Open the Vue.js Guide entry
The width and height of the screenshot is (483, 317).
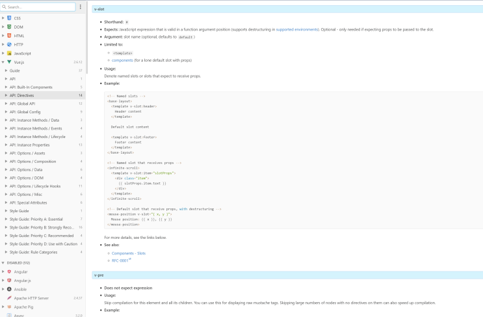(x=43, y=70)
